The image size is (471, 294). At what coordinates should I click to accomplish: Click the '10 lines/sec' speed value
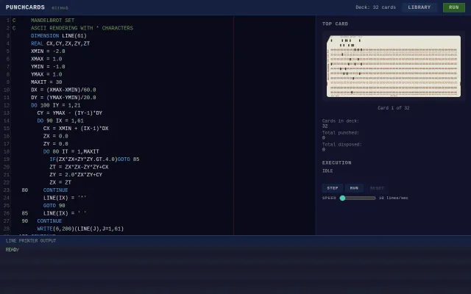tap(394, 198)
